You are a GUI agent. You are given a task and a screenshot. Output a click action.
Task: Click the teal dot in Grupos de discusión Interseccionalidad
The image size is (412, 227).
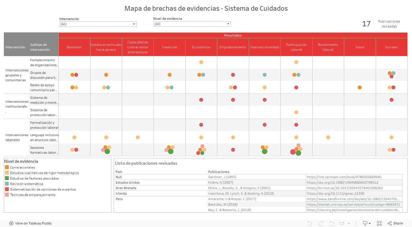(265, 75)
